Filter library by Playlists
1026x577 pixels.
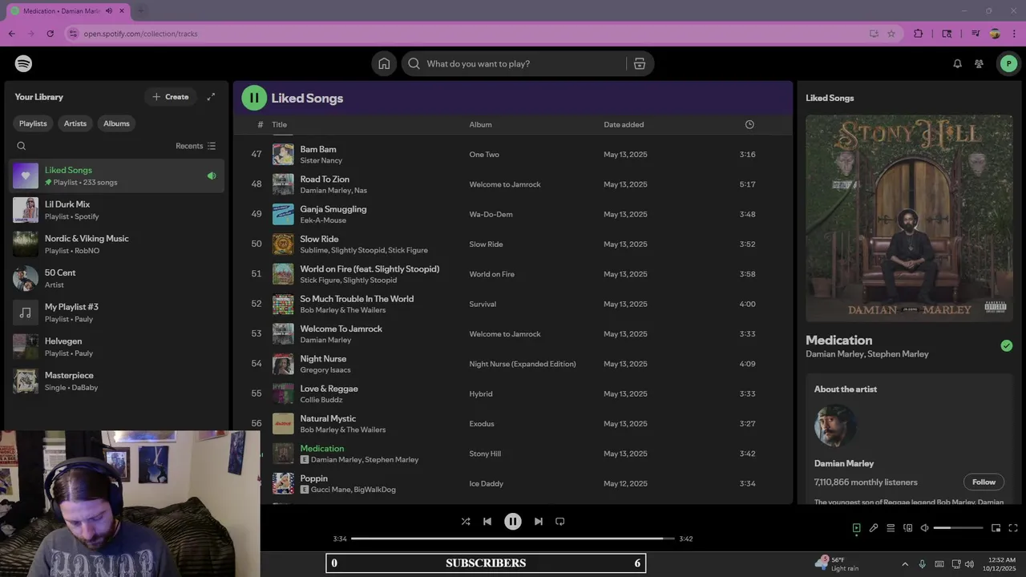pos(33,123)
